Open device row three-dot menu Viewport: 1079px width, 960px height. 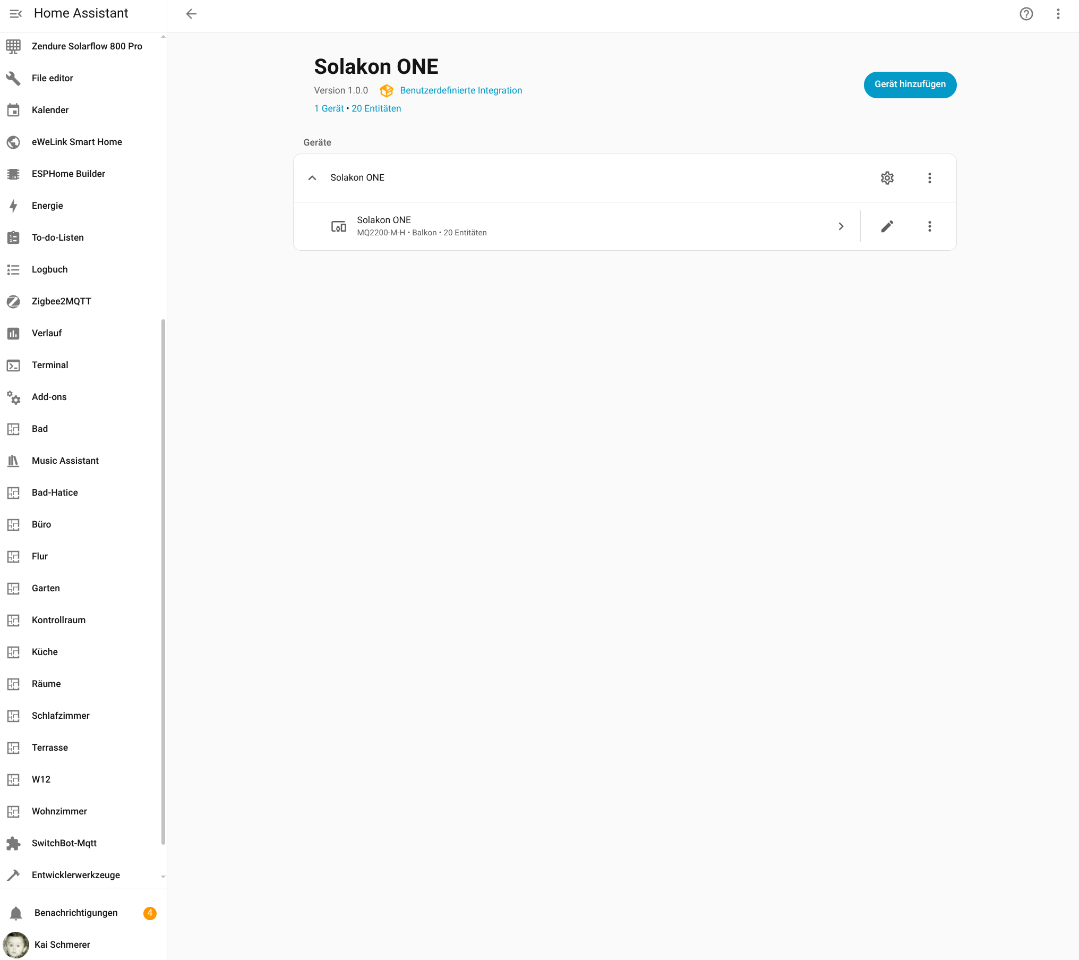(x=929, y=226)
